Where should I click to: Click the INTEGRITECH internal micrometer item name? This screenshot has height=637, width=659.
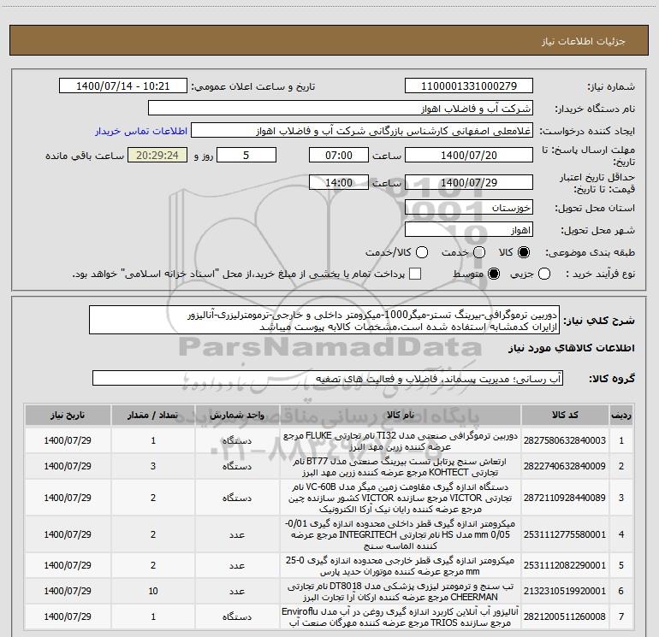(x=401, y=534)
